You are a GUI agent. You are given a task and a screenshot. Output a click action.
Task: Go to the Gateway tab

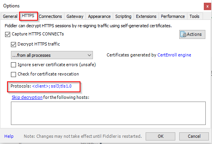coord(75,16)
